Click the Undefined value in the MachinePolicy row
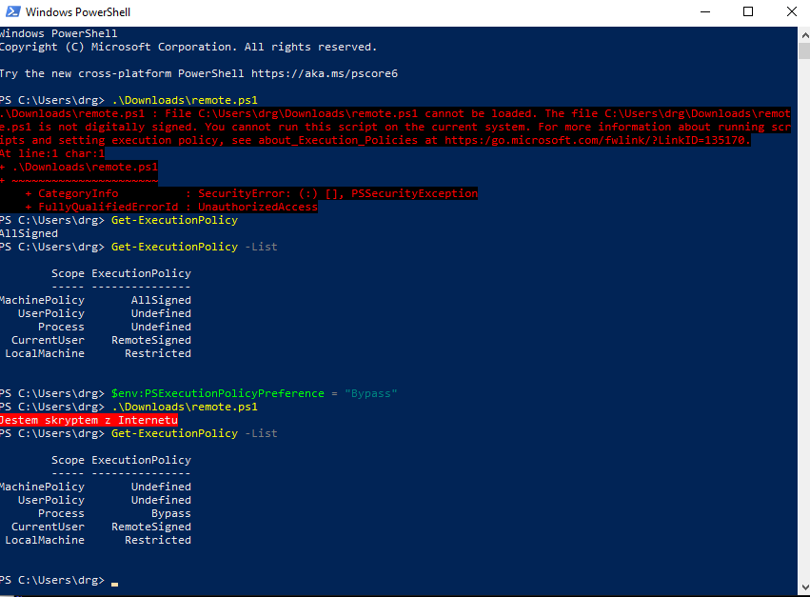This screenshot has height=597, width=810. tap(161, 487)
